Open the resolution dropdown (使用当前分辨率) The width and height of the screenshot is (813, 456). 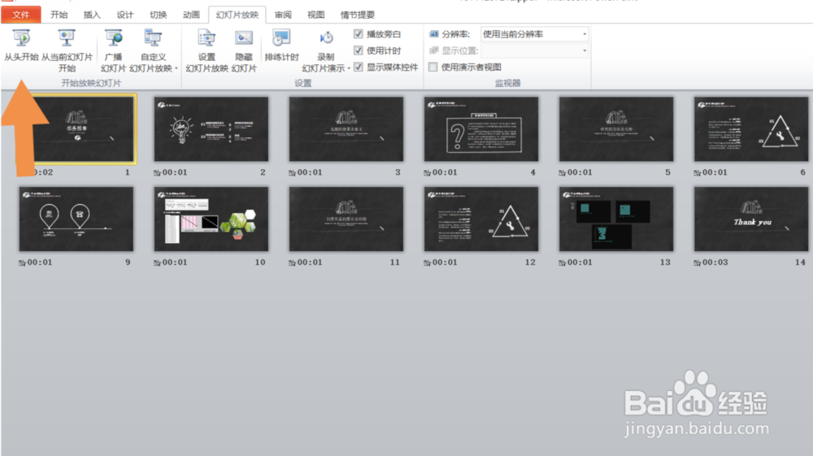pos(535,34)
